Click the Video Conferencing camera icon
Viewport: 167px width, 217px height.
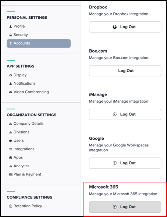click(x=11, y=92)
